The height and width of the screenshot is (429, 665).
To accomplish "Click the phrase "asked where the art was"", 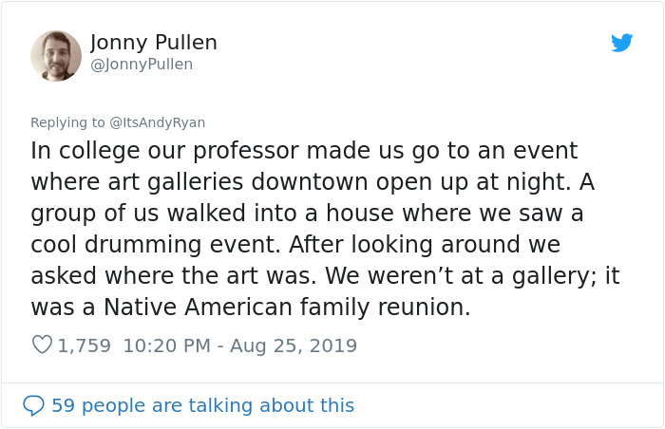I will tap(161, 276).
